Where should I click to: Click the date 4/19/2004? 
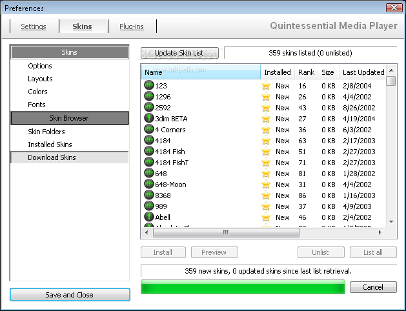click(x=359, y=119)
